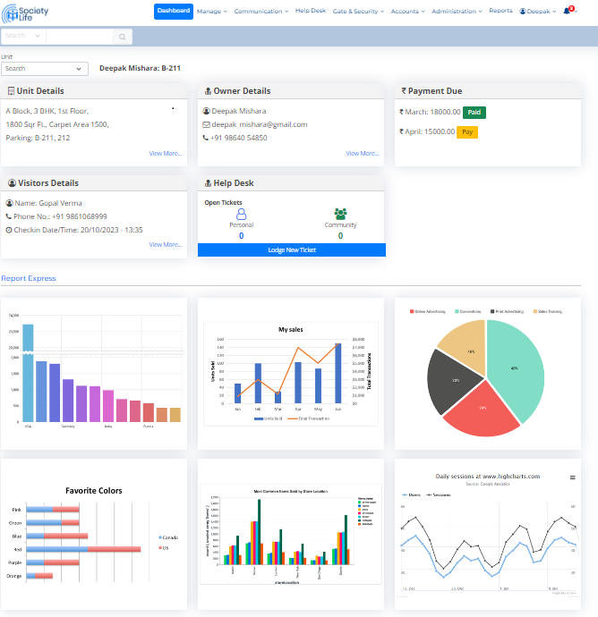Toggle Online Advertising legend in pie chart
The height and width of the screenshot is (617, 598).
pos(430,311)
